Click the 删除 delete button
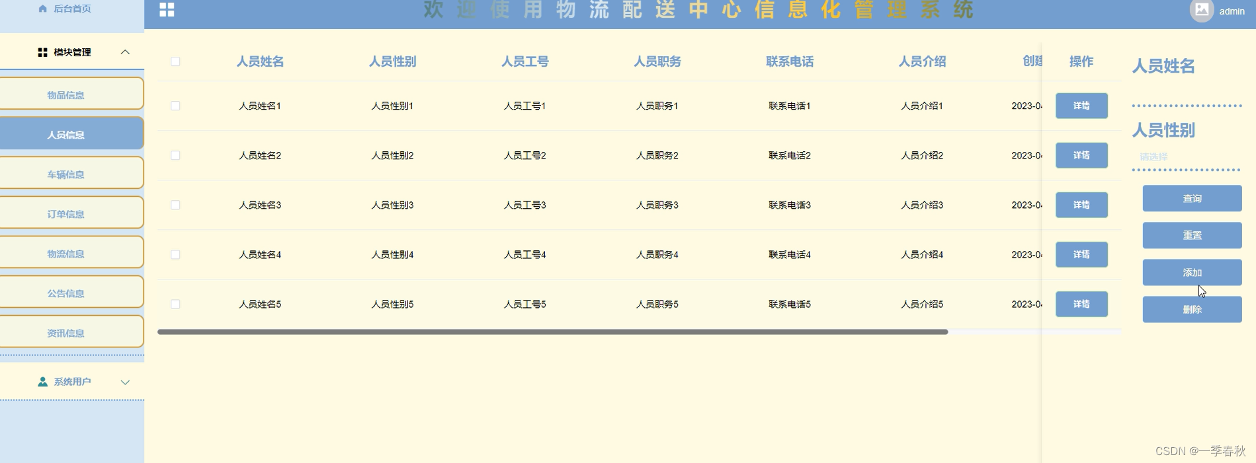1256x463 pixels. click(x=1192, y=309)
